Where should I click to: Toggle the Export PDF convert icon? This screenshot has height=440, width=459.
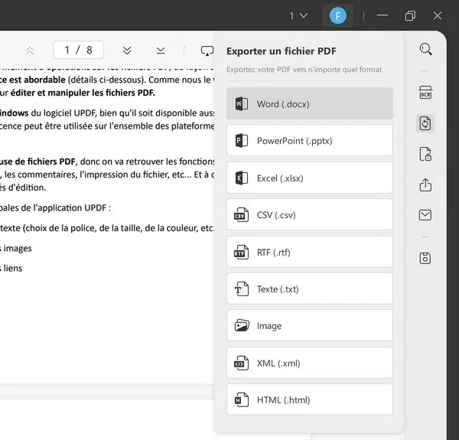(425, 123)
